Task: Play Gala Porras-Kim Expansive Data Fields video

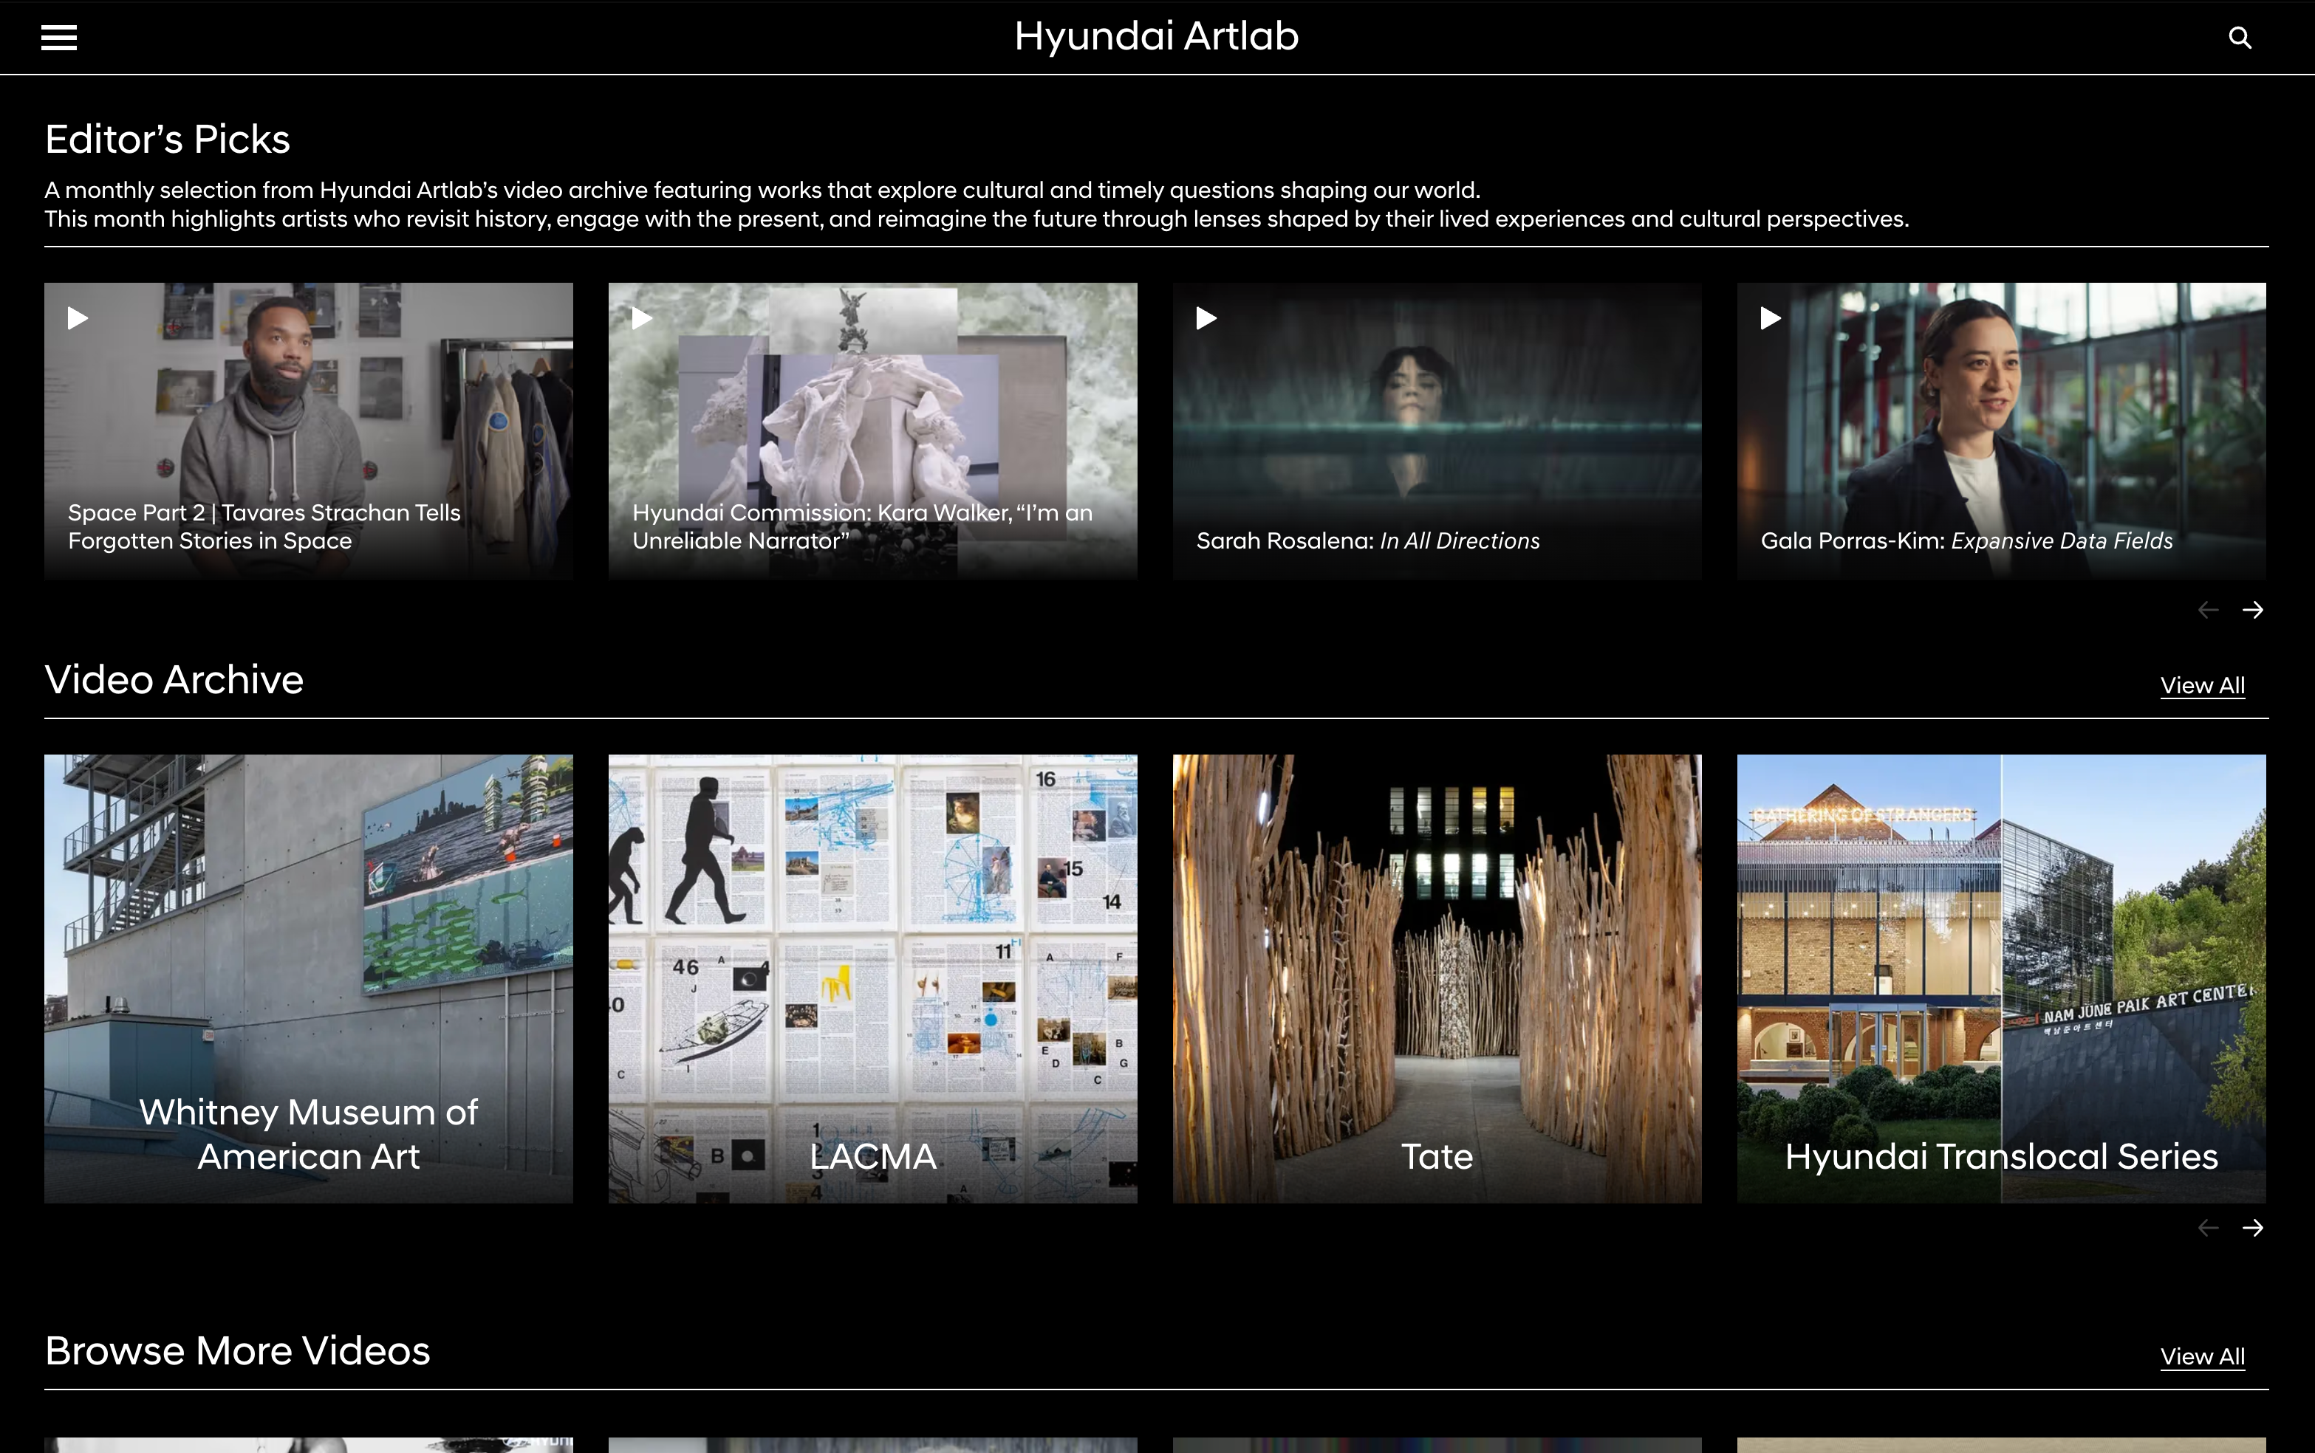Action: tap(1771, 318)
